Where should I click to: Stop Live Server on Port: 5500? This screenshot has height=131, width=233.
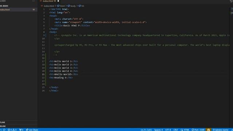198,130
